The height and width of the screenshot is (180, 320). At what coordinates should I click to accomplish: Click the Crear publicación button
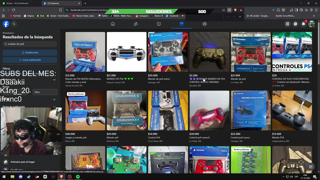pos(30,60)
